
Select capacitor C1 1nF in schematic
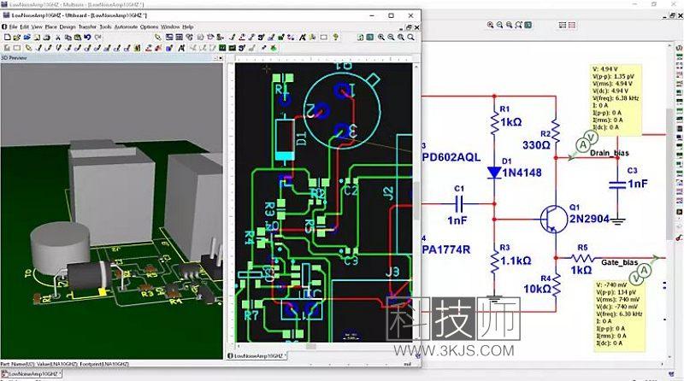458,206
